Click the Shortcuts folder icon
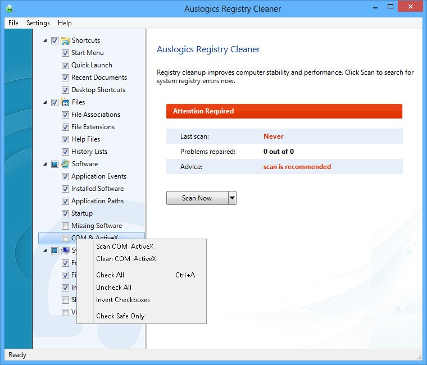 [x=65, y=41]
